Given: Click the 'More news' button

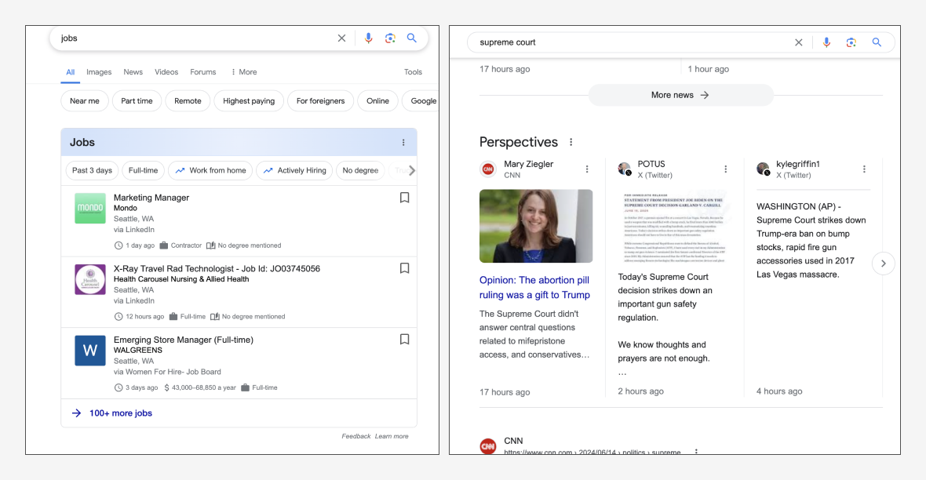Looking at the screenshot, I should coord(680,95).
